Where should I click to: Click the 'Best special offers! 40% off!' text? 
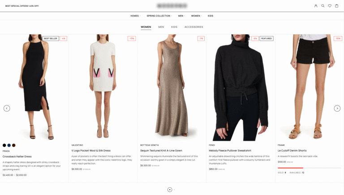pyautogui.click(x=22, y=6)
